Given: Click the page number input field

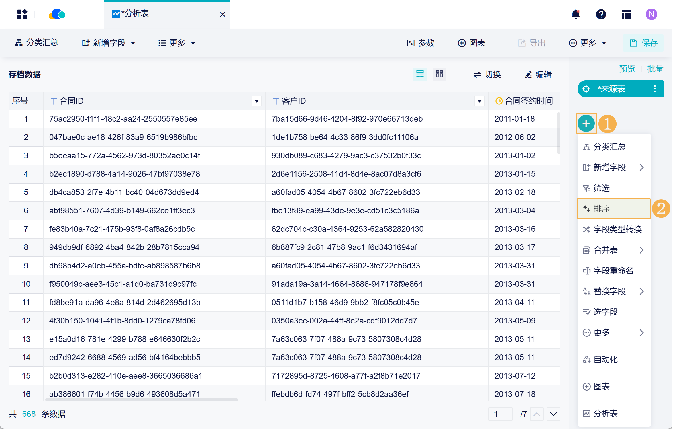Looking at the screenshot, I should click(501, 414).
